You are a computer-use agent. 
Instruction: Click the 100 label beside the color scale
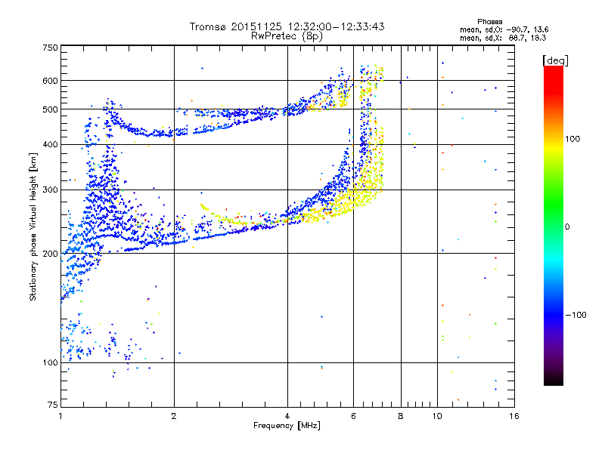click(x=572, y=139)
